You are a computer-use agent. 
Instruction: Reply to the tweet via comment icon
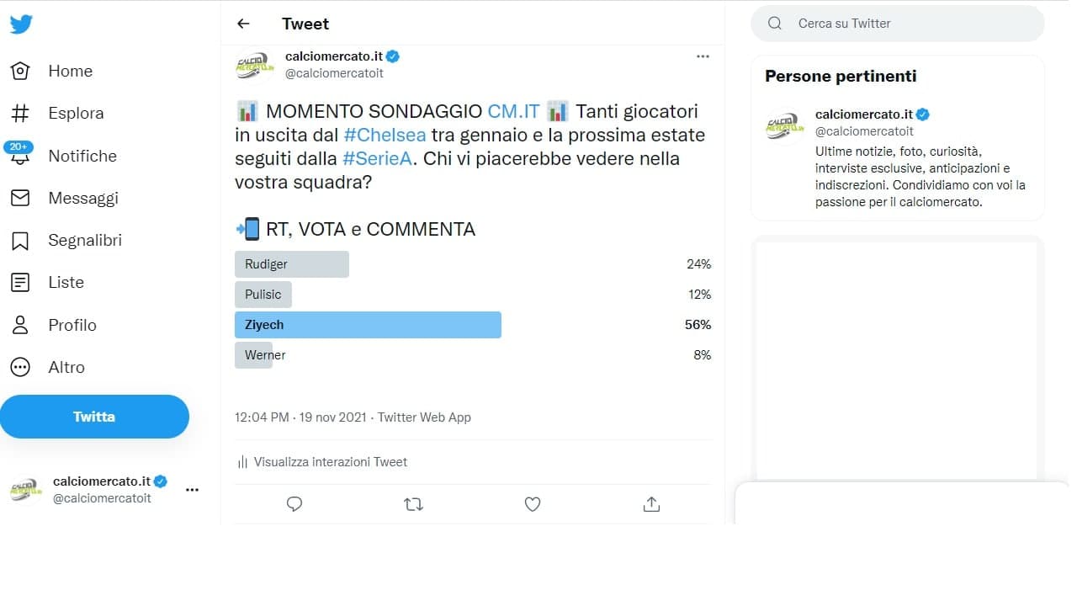[x=294, y=504]
